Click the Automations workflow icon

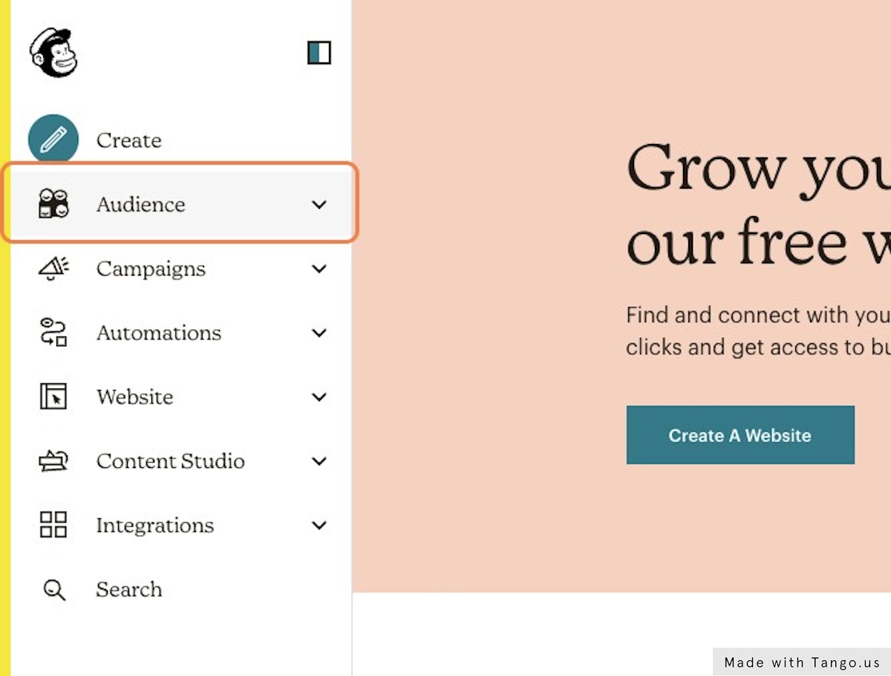(53, 333)
